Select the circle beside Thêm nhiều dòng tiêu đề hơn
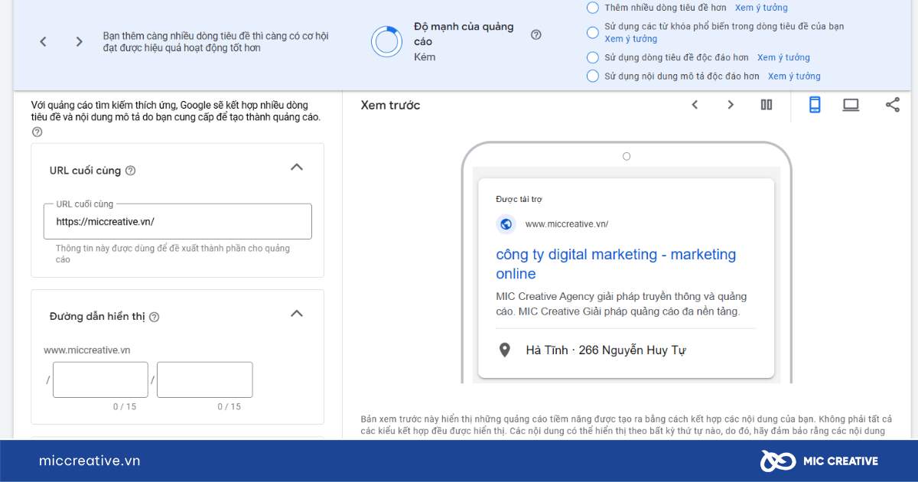The image size is (918, 482). point(592,8)
